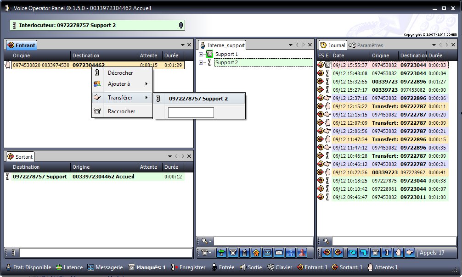The image size is (462, 277).
Task: Toggle Etat: Disponible status
Action: [x=28, y=267]
